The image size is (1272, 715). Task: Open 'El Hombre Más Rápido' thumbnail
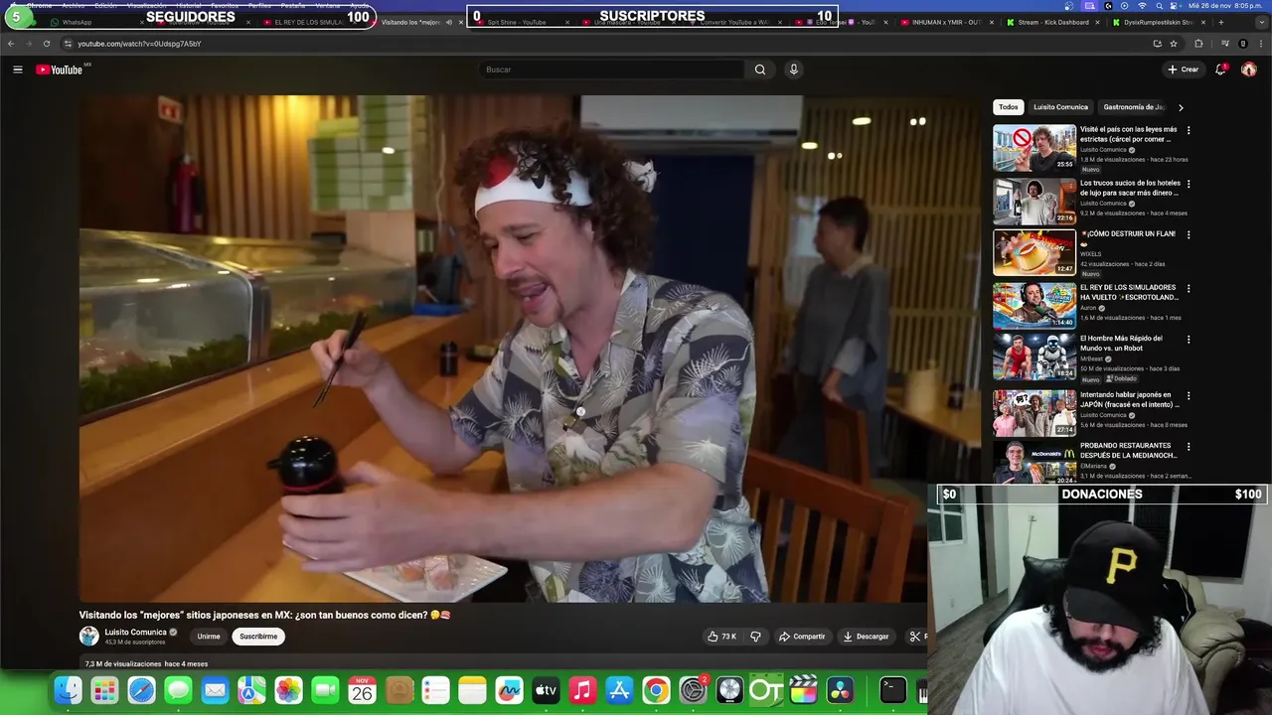(1034, 357)
